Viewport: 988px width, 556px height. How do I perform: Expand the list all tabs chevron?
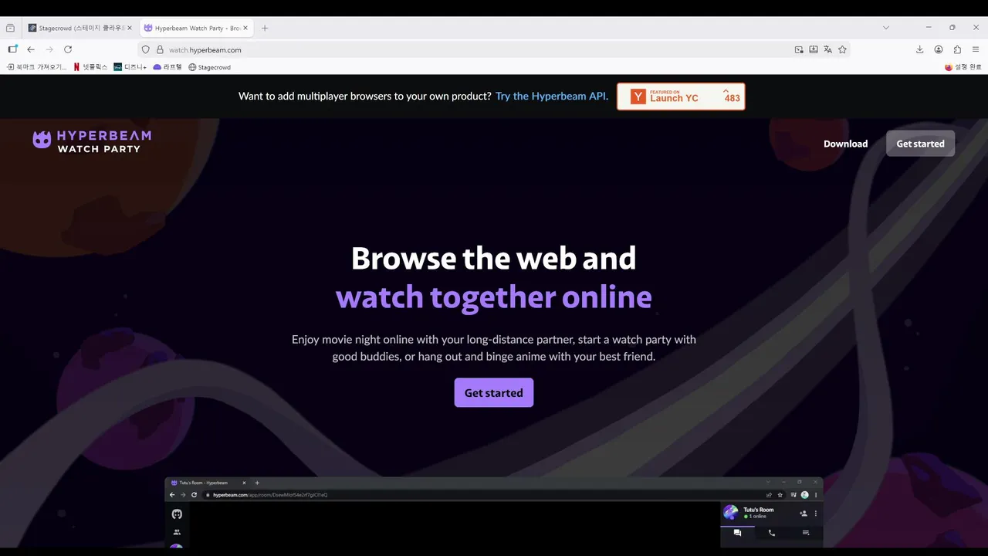tap(886, 28)
